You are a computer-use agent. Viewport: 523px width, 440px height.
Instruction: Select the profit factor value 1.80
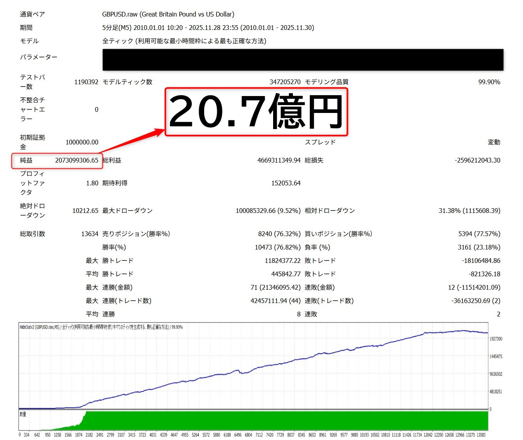coord(92,183)
